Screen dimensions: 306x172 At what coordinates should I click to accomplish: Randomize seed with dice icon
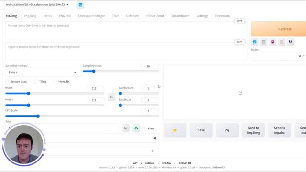point(126,129)
